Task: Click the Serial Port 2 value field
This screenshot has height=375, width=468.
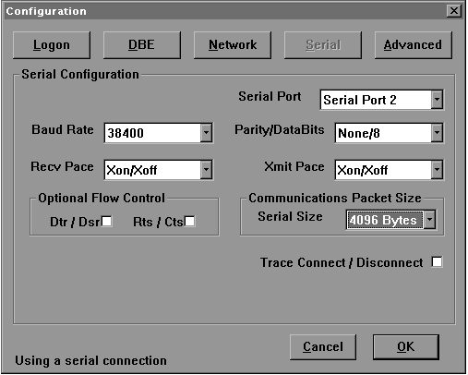Action: coord(376,100)
